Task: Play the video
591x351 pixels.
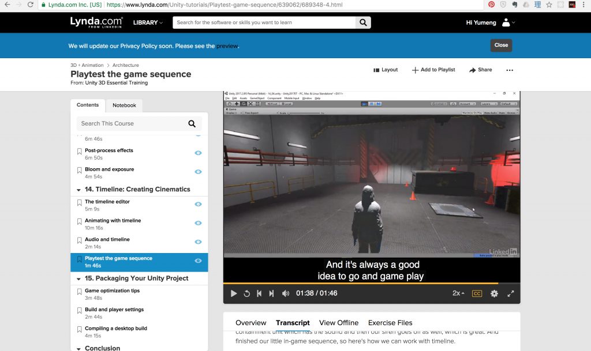Action: (x=234, y=293)
